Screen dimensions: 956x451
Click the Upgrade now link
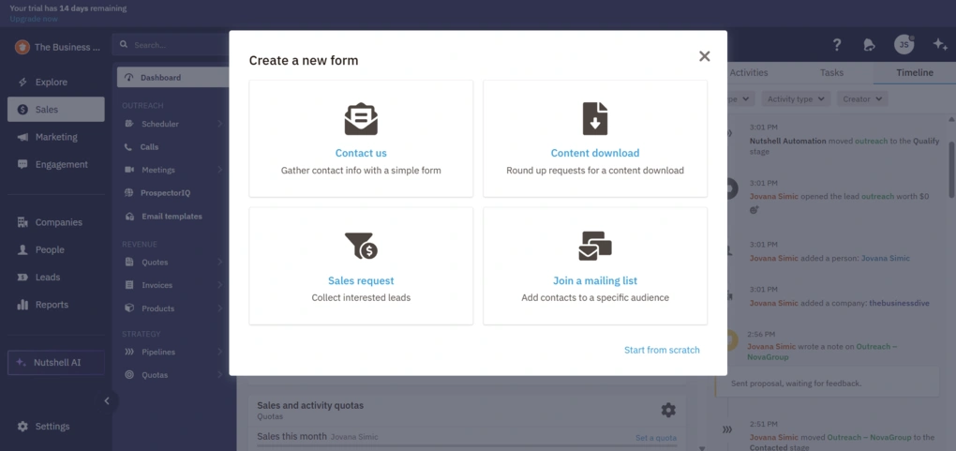pos(34,19)
